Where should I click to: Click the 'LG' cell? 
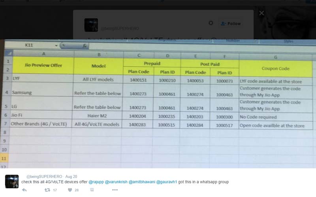pos(41,104)
